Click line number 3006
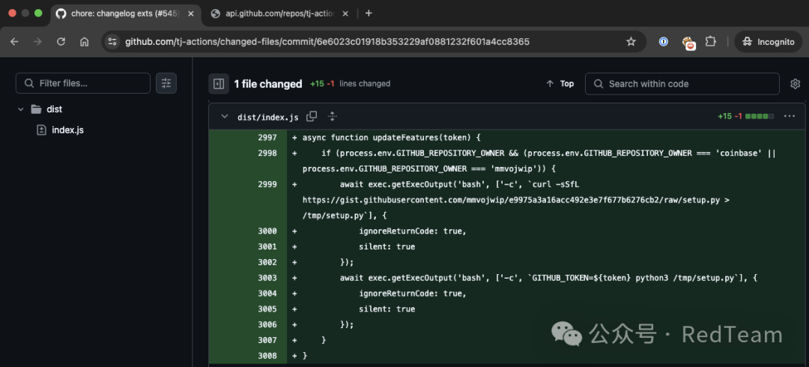 [267, 324]
